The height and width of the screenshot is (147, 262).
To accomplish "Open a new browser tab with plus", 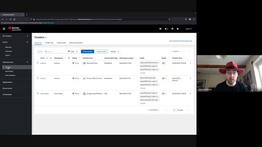I will click(27, 15).
